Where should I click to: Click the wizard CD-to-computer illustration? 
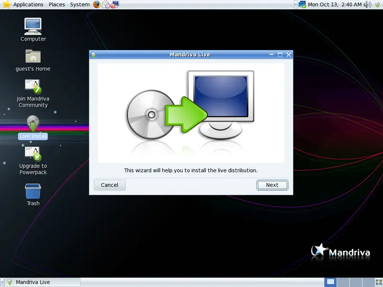click(191, 113)
